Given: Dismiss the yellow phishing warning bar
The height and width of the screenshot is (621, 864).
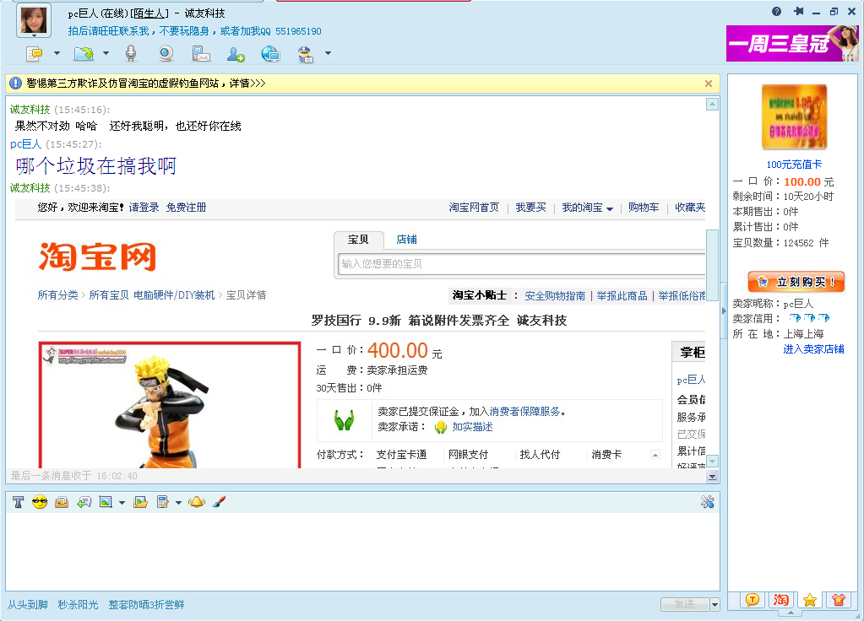Looking at the screenshot, I should point(709,84).
